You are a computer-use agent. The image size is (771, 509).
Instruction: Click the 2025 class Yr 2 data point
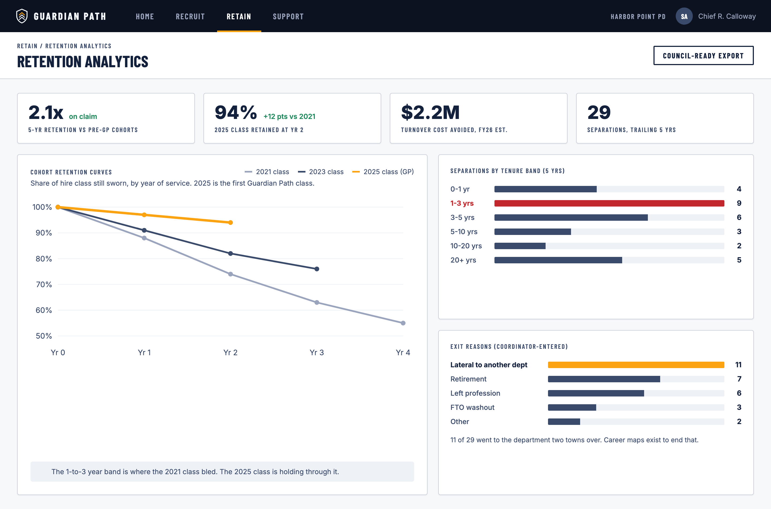point(230,222)
